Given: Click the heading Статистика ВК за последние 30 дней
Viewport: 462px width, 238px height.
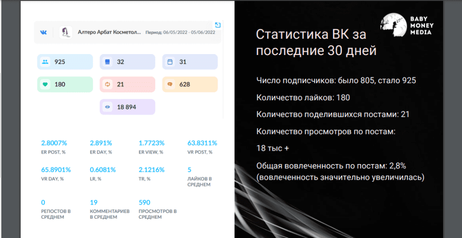Looking at the screenshot, I should point(316,43).
